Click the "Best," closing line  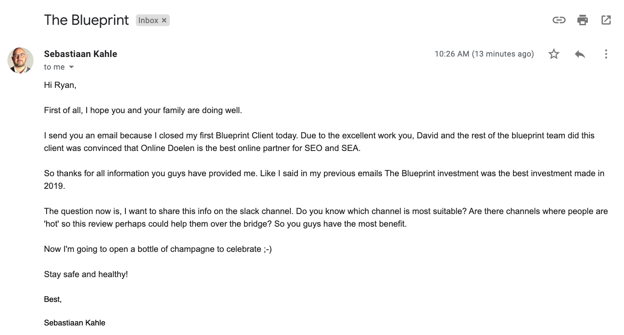click(x=53, y=299)
